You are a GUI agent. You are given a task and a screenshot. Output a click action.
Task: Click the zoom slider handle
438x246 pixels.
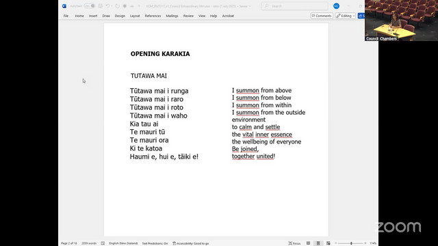351,243
